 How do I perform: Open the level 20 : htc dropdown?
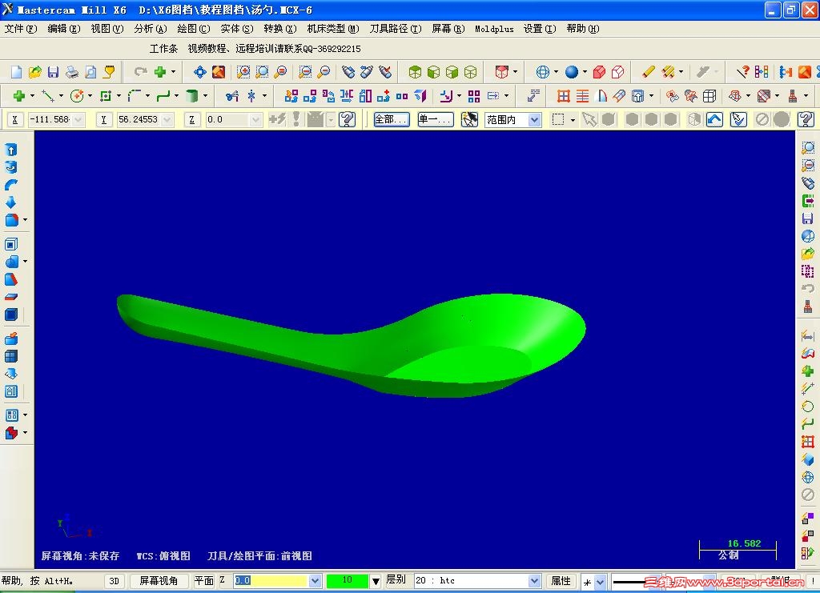(x=534, y=581)
